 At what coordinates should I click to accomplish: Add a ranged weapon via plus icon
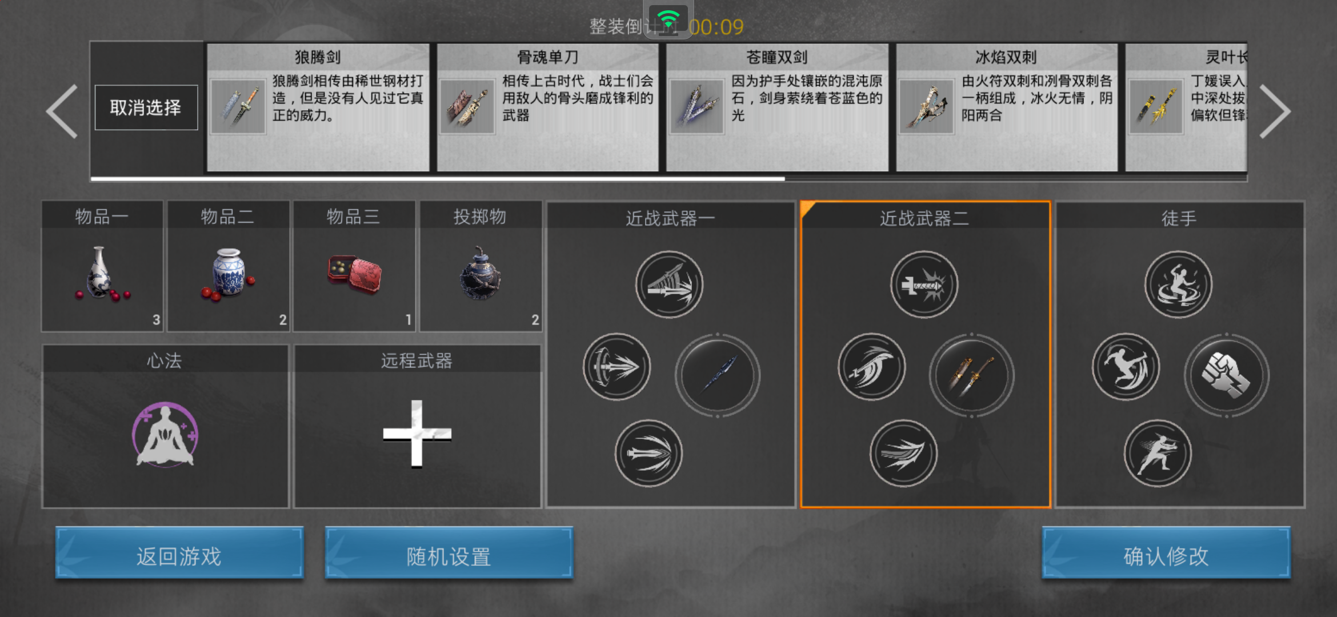(x=417, y=434)
